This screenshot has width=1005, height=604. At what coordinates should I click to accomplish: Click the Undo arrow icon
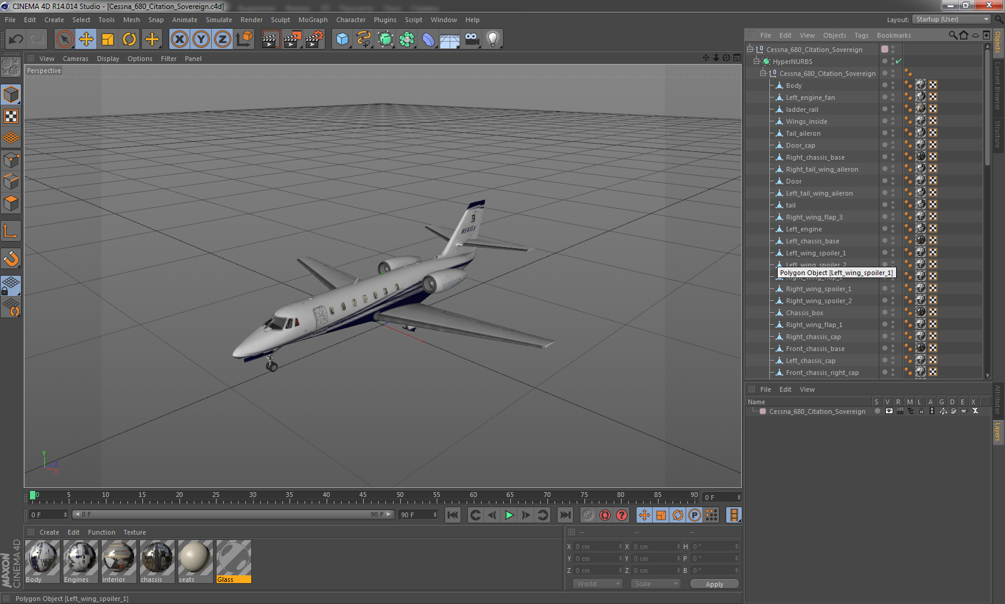click(x=16, y=39)
